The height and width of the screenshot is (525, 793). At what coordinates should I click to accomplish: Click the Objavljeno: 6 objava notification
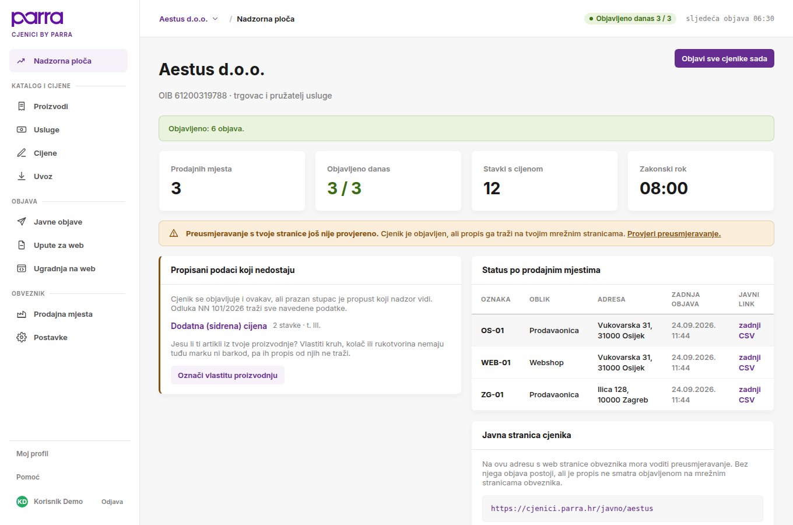(x=466, y=128)
